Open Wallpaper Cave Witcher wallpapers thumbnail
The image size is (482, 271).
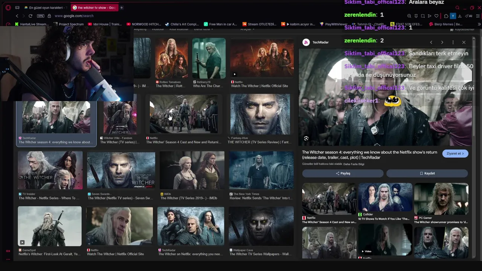point(261,226)
